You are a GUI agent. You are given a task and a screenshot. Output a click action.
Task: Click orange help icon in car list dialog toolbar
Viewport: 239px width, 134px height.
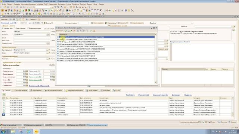(x=94, y=31)
